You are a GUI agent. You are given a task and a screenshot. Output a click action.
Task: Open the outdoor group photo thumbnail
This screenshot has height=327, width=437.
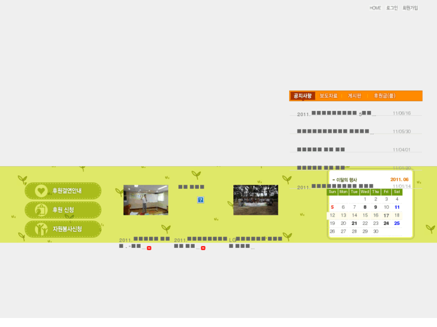pos(255,200)
